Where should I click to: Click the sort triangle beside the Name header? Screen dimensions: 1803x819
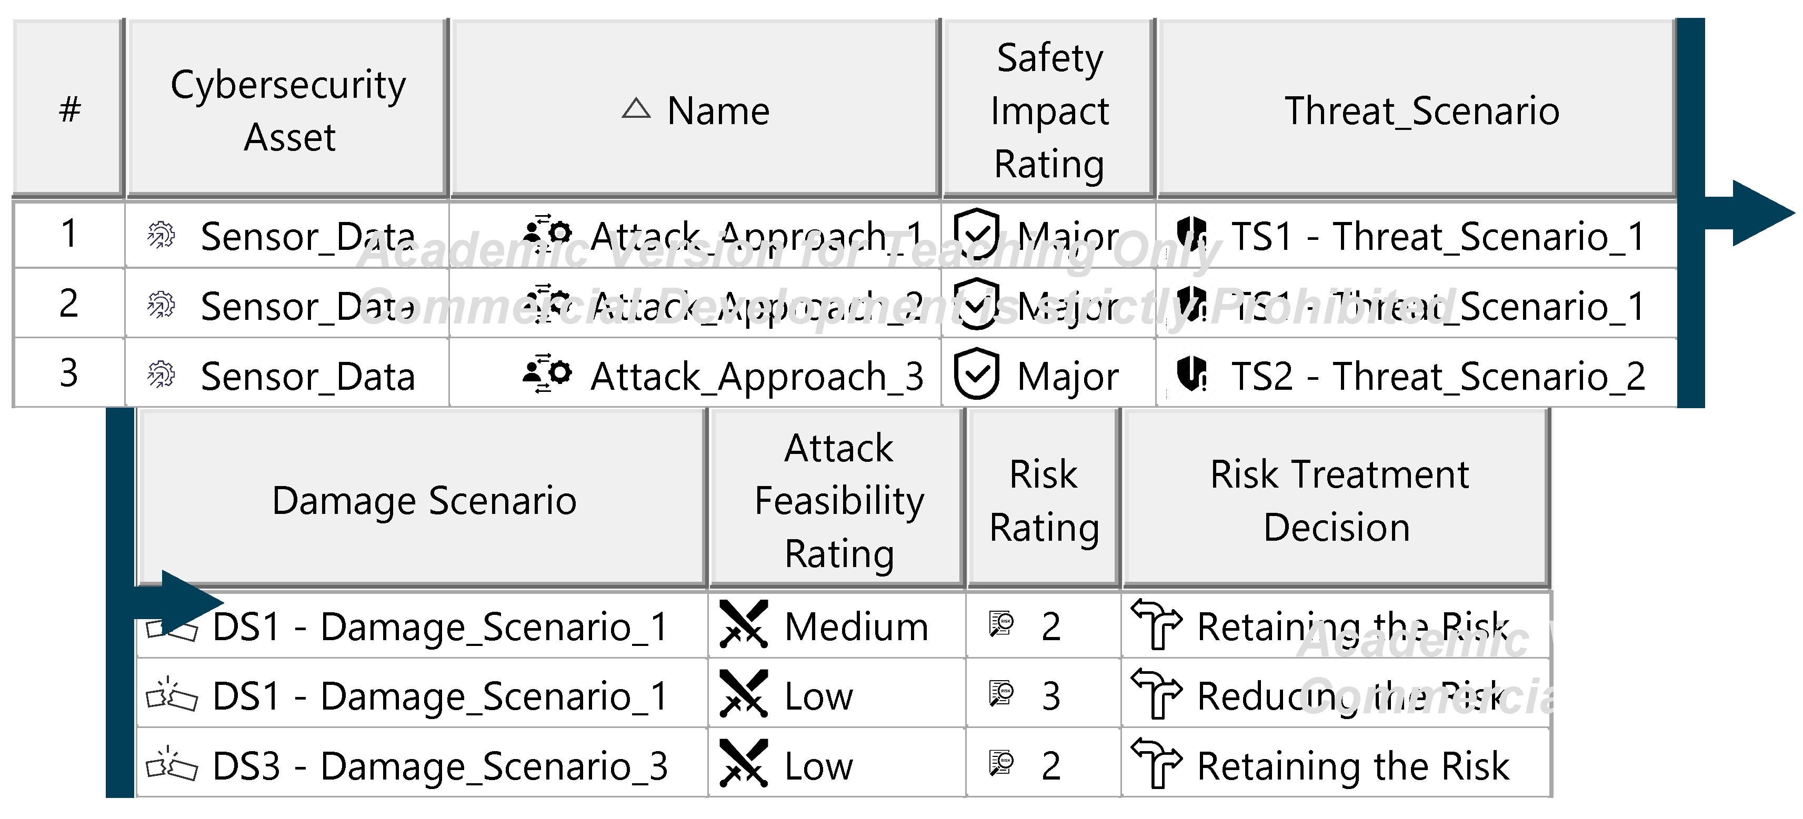636,109
